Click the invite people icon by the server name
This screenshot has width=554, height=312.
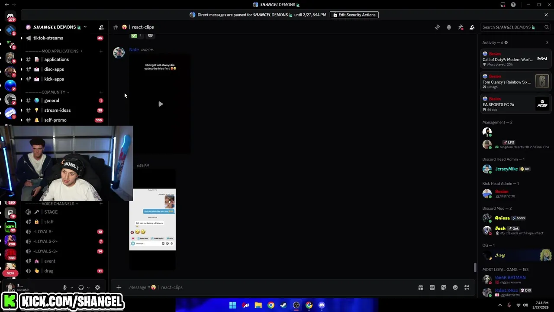click(x=101, y=27)
